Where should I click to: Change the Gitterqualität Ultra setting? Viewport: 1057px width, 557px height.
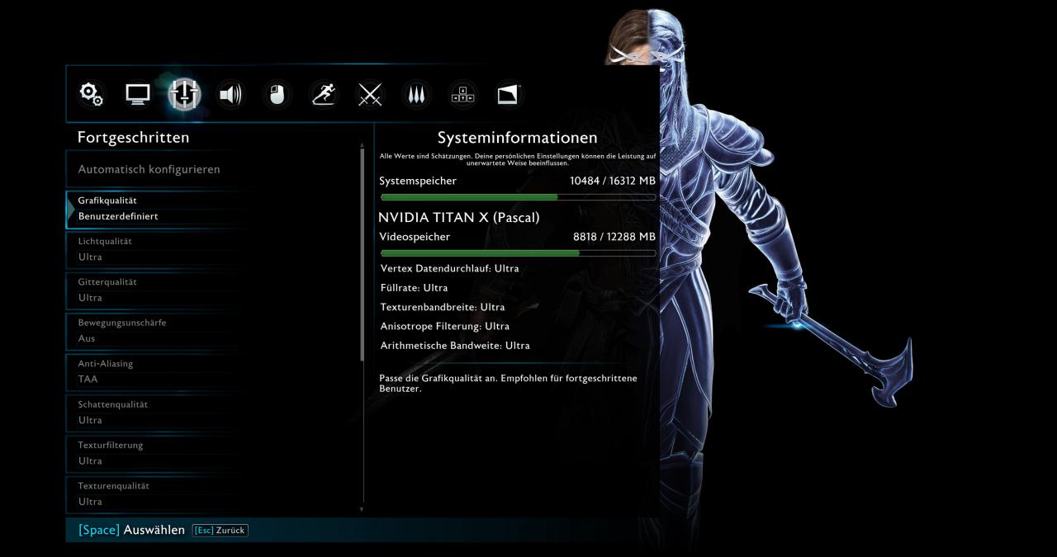[x=212, y=290]
